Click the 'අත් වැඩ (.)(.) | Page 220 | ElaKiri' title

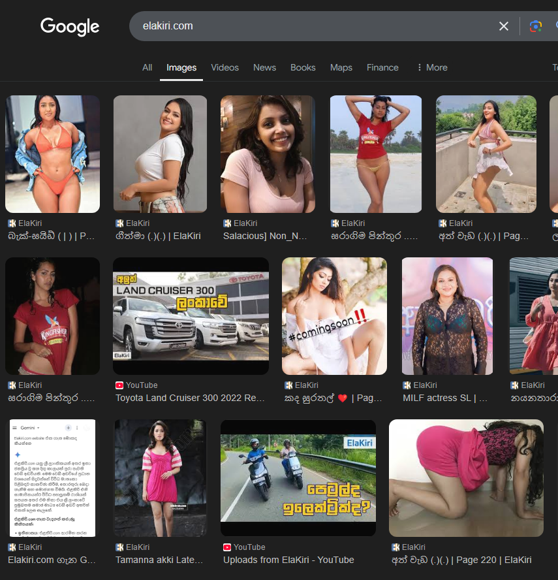click(x=461, y=560)
